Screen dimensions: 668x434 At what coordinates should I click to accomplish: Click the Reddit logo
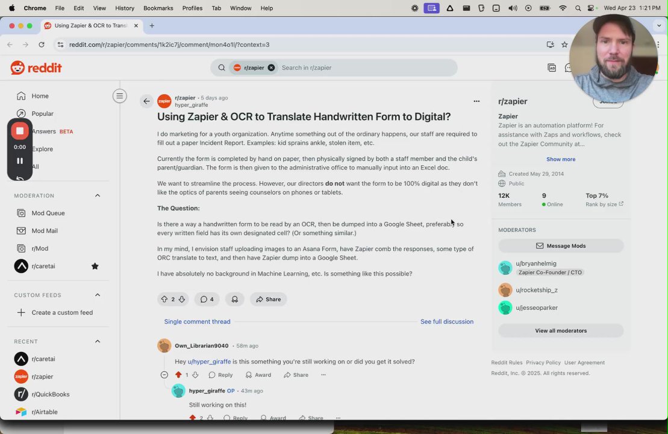(36, 68)
